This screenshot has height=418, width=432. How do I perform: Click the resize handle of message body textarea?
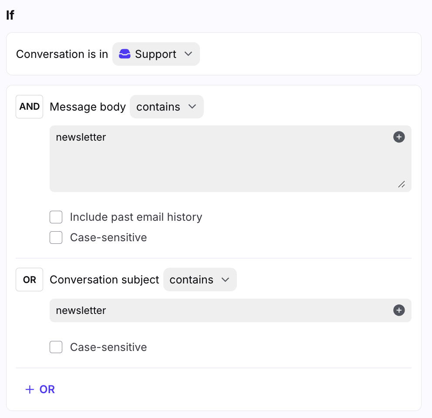pos(401,184)
